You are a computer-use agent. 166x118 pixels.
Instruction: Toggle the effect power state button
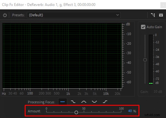click(x=5, y=15)
